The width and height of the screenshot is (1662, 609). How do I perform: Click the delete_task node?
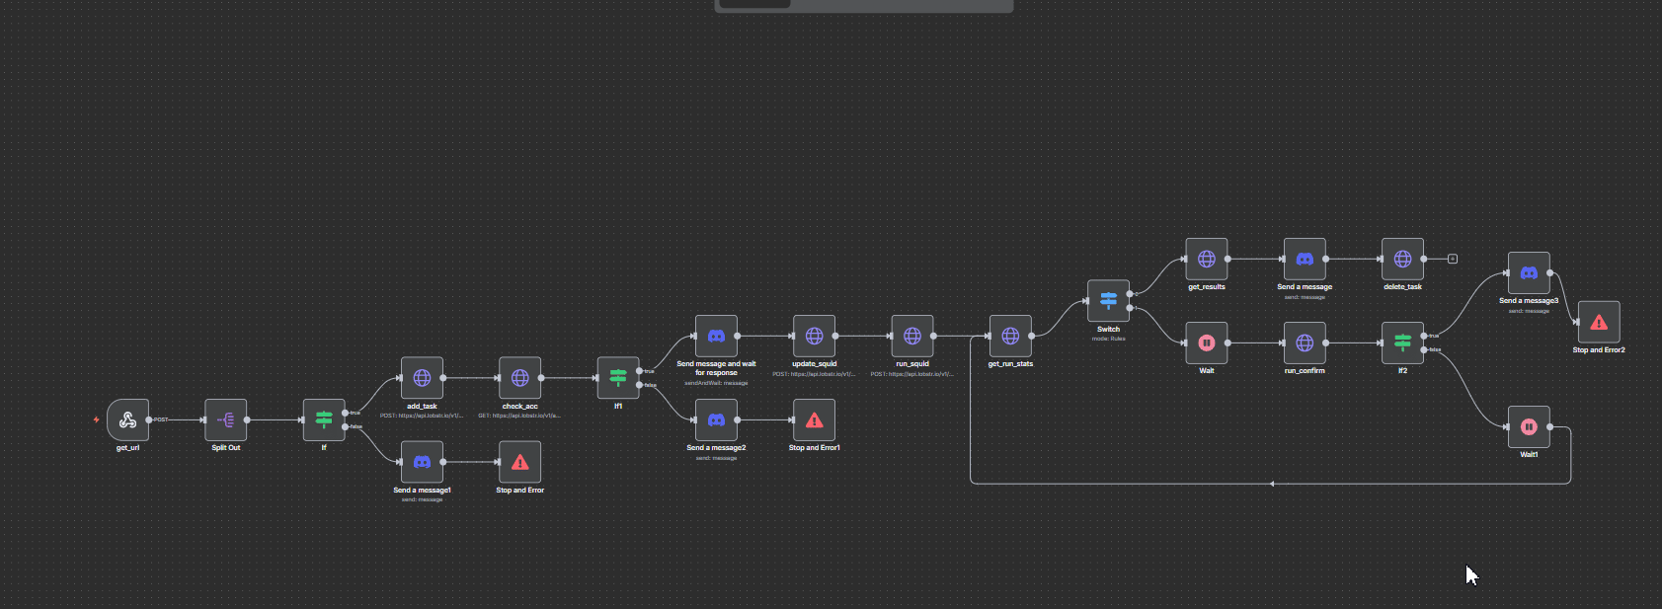tap(1402, 260)
